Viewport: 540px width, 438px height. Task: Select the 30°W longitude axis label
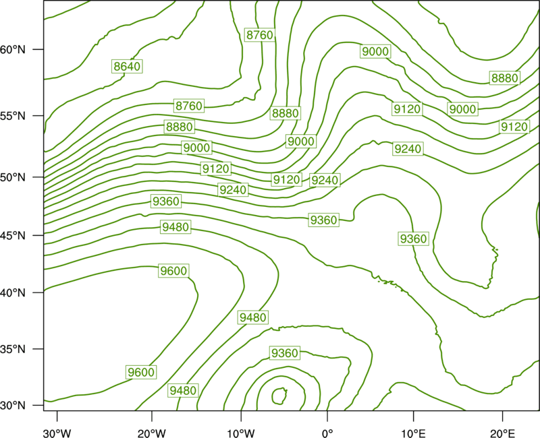point(57,433)
